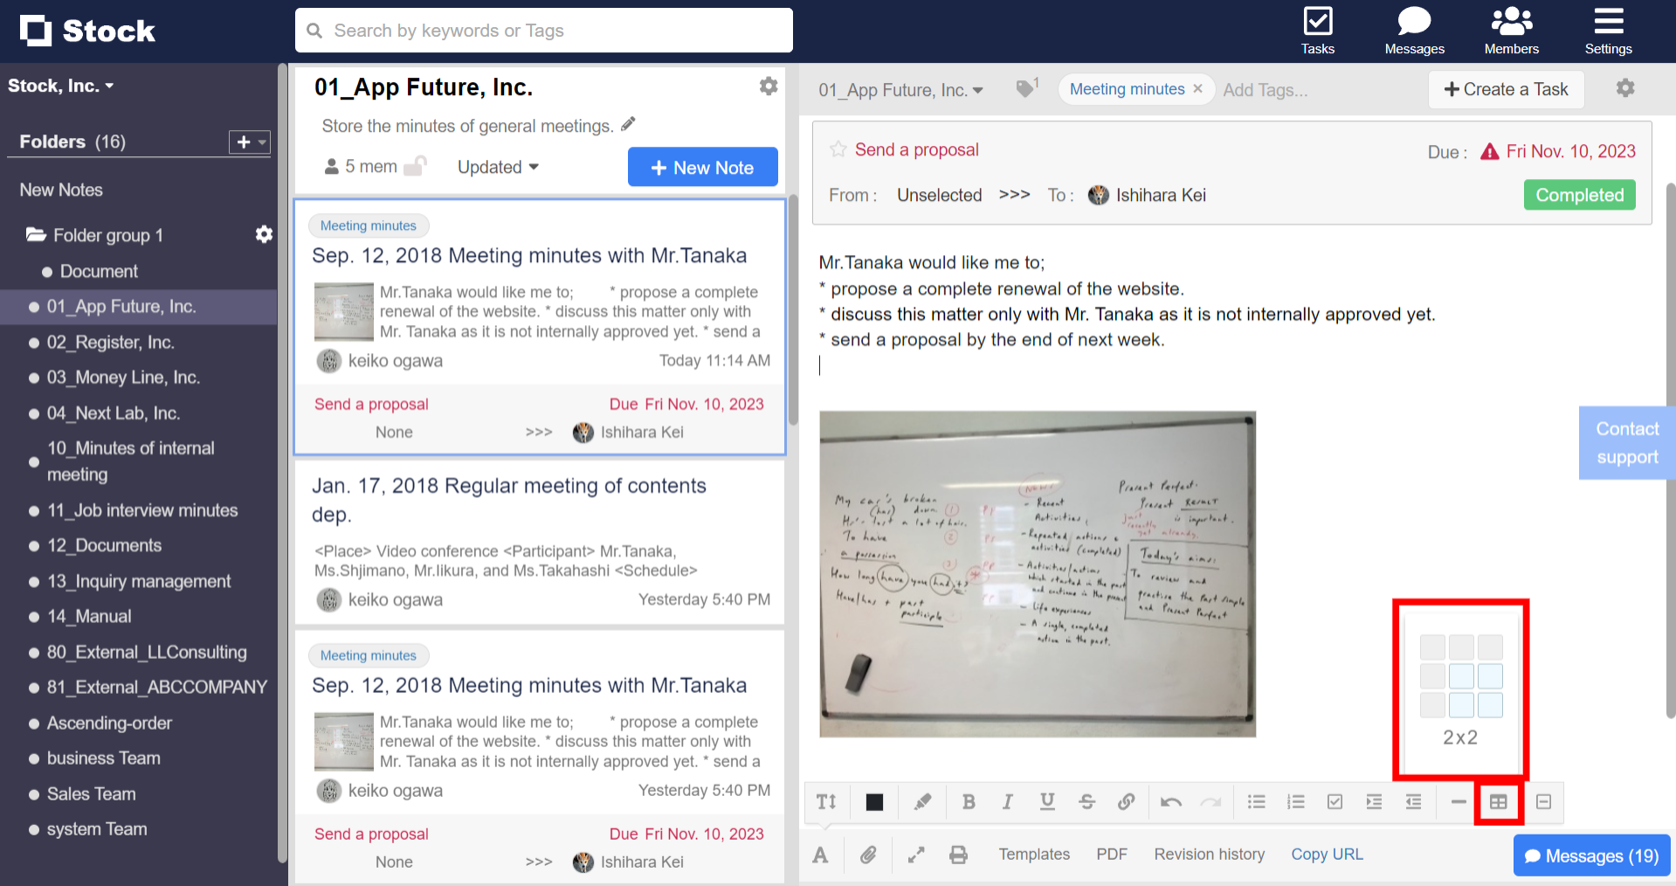Toggle the Completed task status button
The image size is (1676, 886).
[x=1579, y=195]
